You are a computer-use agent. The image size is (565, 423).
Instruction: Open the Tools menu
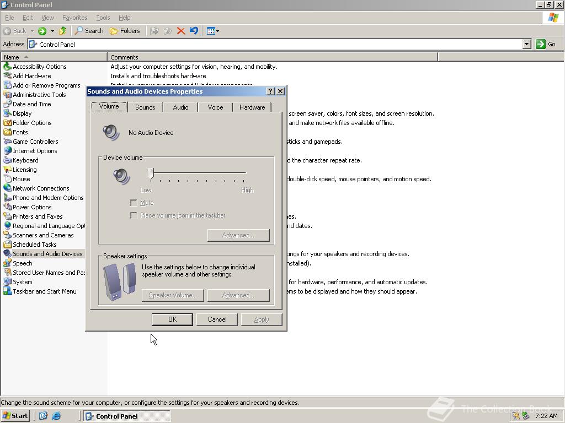[103, 18]
